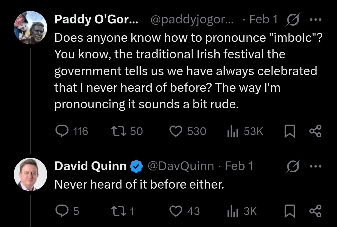Open Grok icon on Paddy's tweet
Screen dimensions: 337x227
[292, 20]
